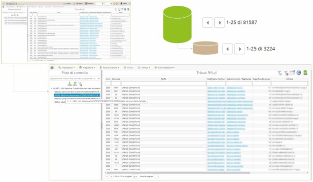Select the highlighted tree node (262)
The height and width of the screenshot is (182, 313).
pos(77,95)
